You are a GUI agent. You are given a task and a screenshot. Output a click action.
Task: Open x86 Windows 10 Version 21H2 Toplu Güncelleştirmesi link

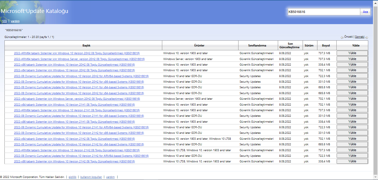tap(74, 161)
